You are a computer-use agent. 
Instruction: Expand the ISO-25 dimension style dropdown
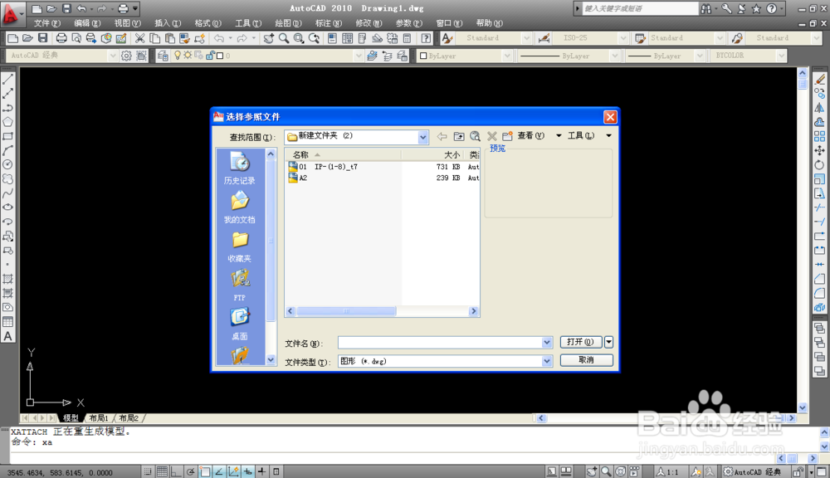[623, 38]
